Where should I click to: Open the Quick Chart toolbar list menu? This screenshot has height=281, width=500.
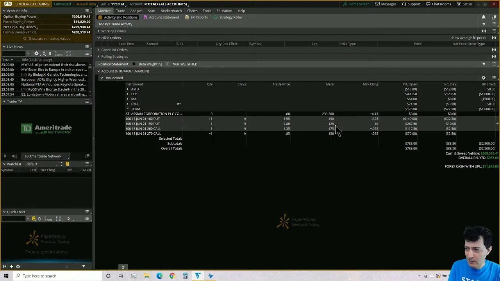(87, 219)
